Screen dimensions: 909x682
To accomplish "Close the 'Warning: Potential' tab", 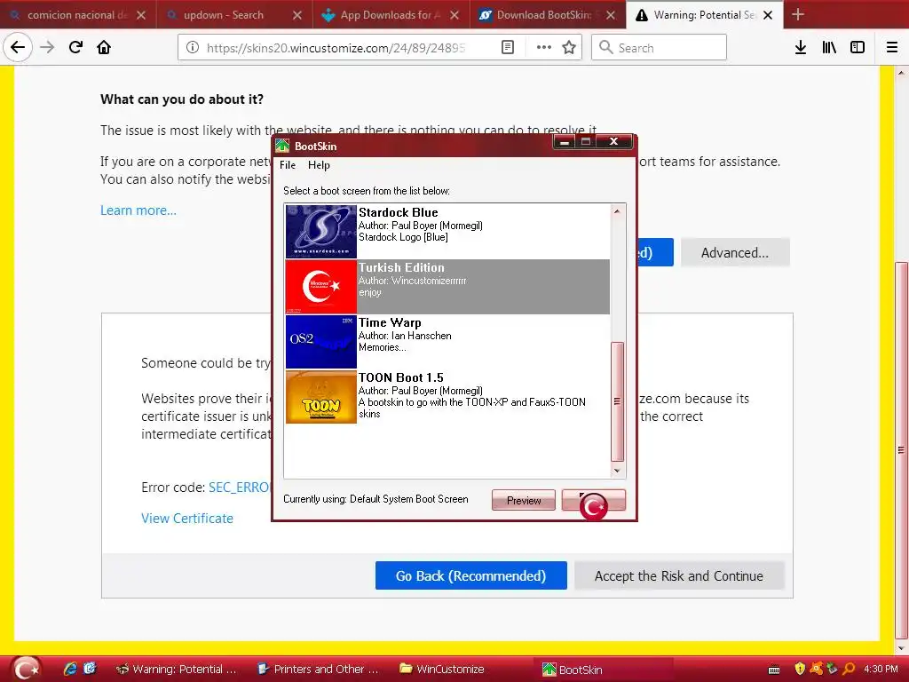I will 768,15.
